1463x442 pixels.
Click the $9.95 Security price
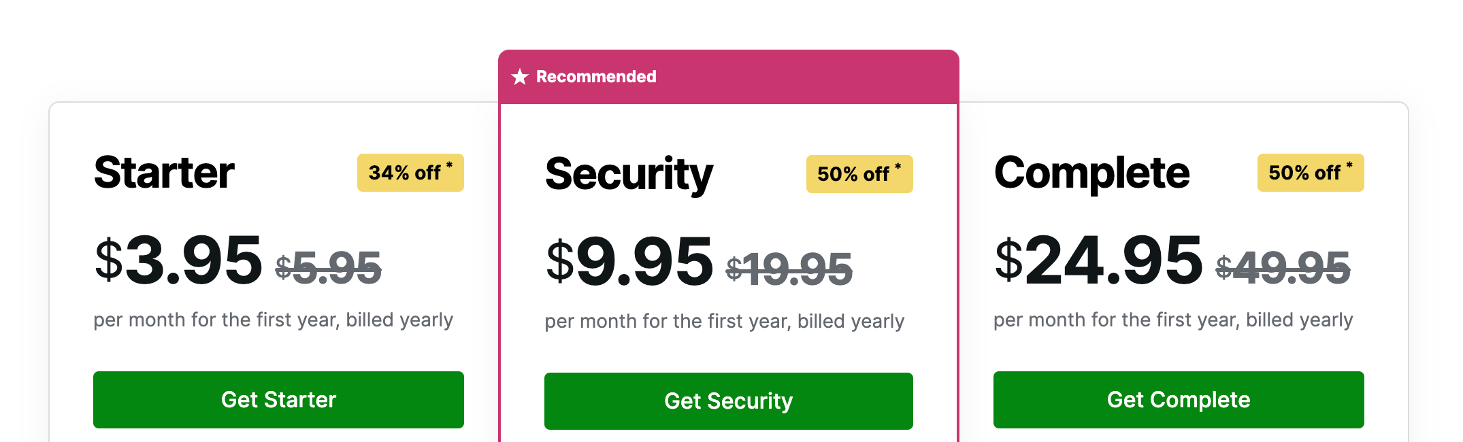(629, 261)
